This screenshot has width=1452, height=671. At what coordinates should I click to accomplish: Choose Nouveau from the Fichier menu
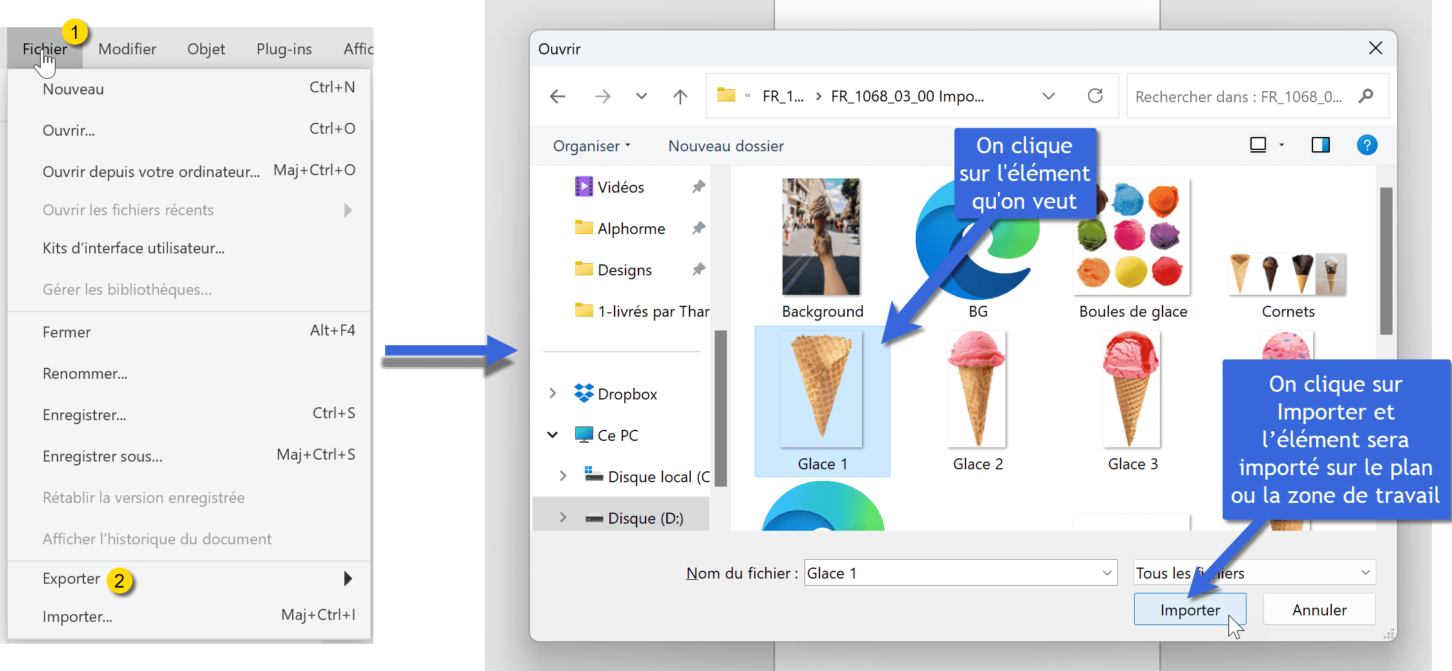point(189,89)
